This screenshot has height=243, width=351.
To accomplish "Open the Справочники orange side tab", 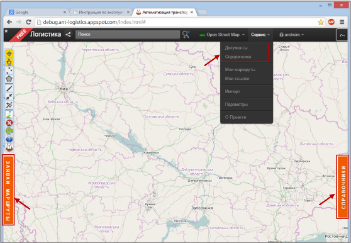I will 343,187.
